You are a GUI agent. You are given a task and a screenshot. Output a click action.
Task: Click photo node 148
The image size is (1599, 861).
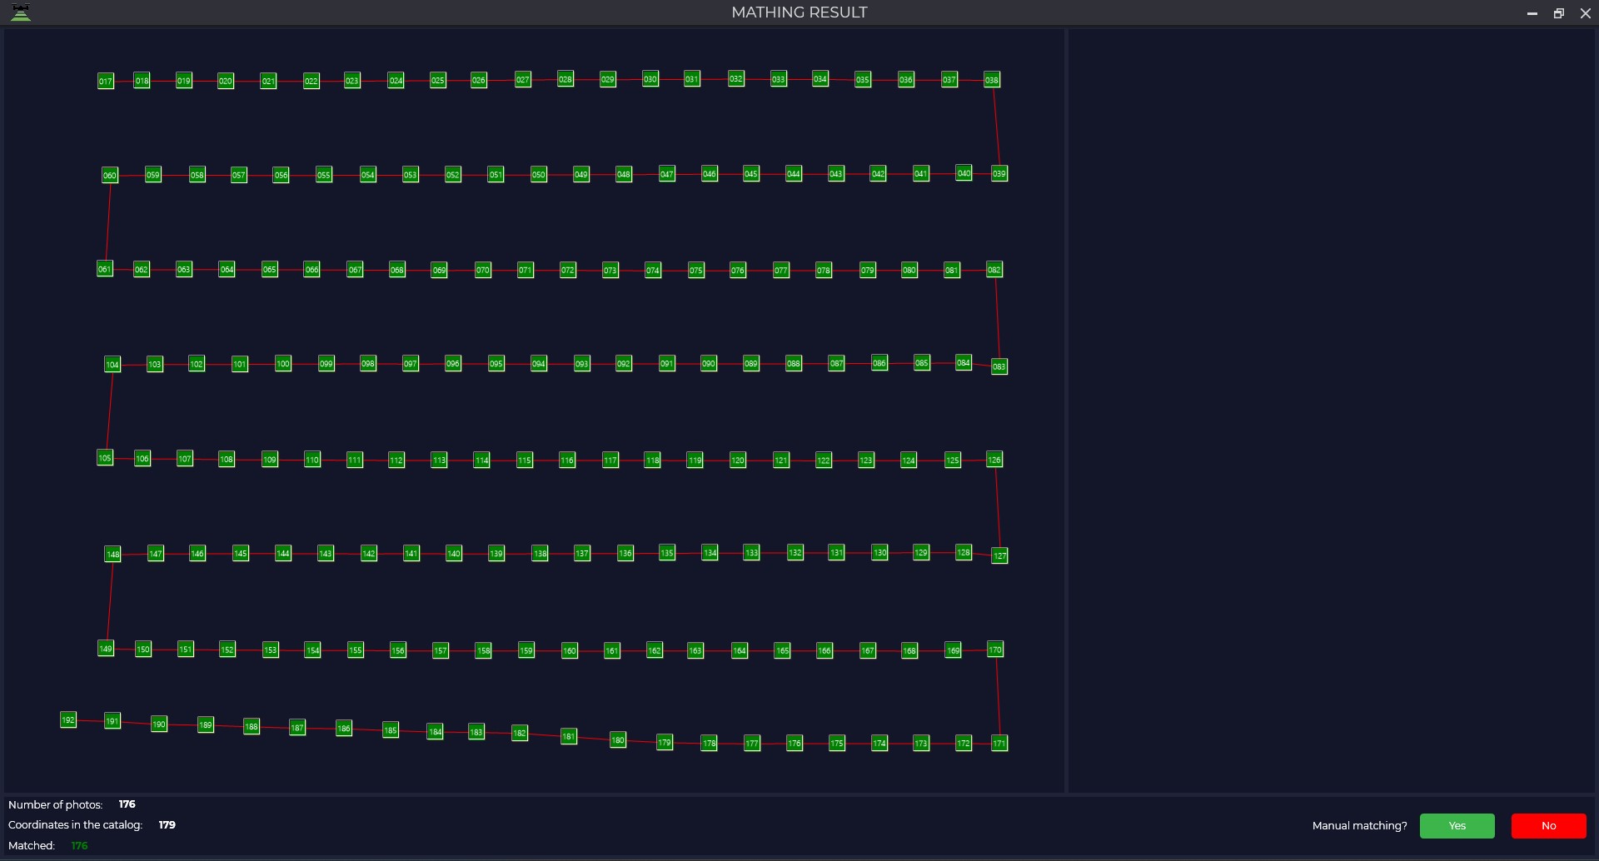(113, 554)
